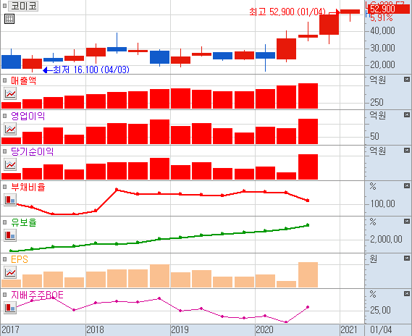Click the 5.91% change value
The height and width of the screenshot is (336, 412).
tap(382, 18)
